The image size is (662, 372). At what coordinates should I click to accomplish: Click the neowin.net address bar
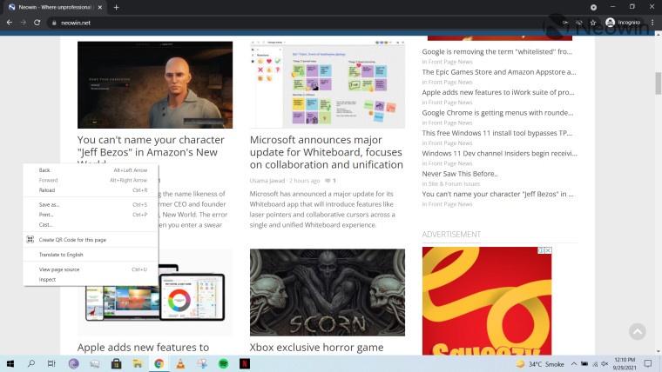coord(302,23)
